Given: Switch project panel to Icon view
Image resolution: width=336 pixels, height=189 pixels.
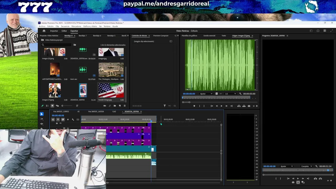Looking at the screenshot, I should pos(52,106).
